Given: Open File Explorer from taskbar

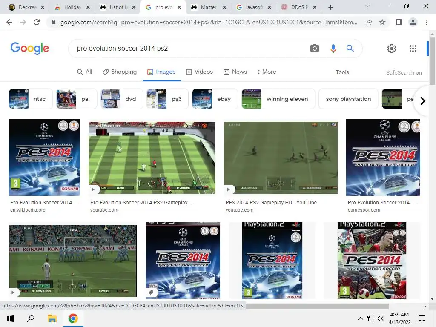Looking at the screenshot, I should click(52, 318).
